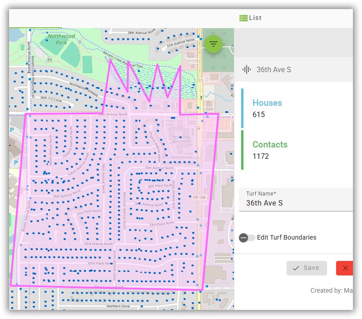Click the lower parking P icon on map
Image resolution: width=362 pixels, height=319 pixels.
[x=15, y=162]
